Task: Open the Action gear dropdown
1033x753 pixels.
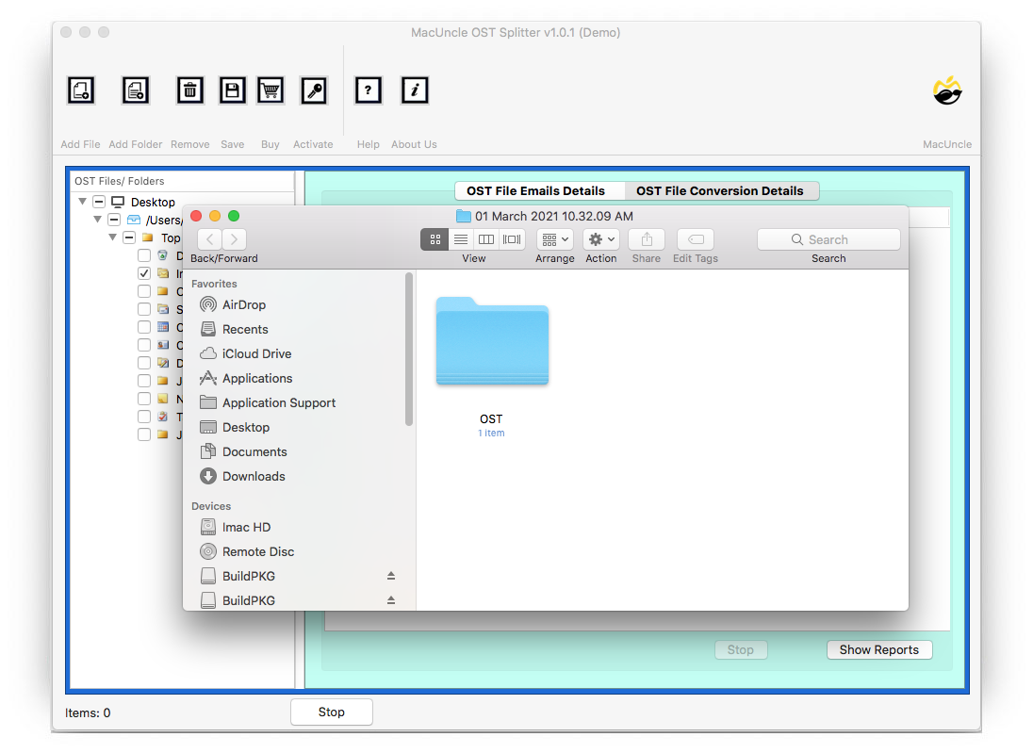Action: point(600,239)
